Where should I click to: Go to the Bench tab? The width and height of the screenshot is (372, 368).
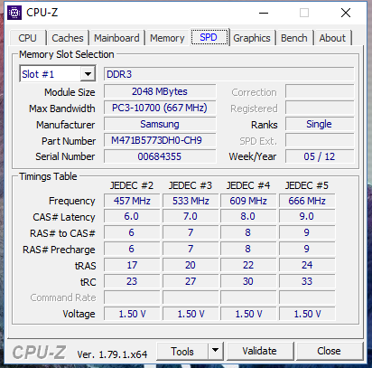(294, 38)
